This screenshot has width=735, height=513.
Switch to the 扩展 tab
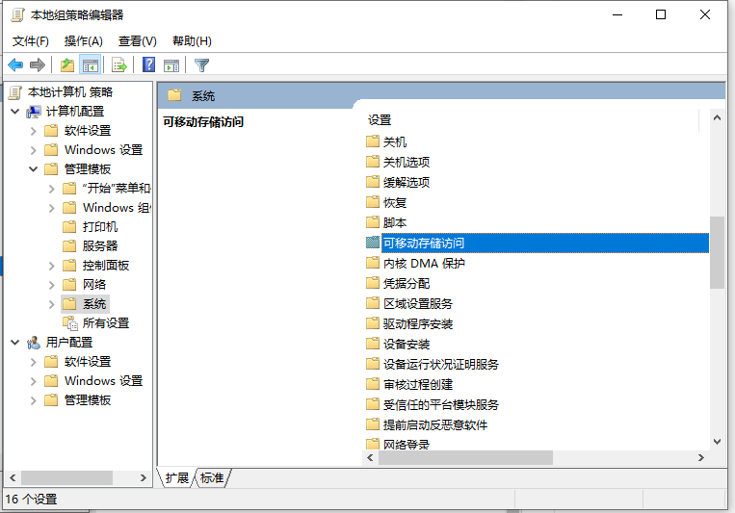coord(176,477)
